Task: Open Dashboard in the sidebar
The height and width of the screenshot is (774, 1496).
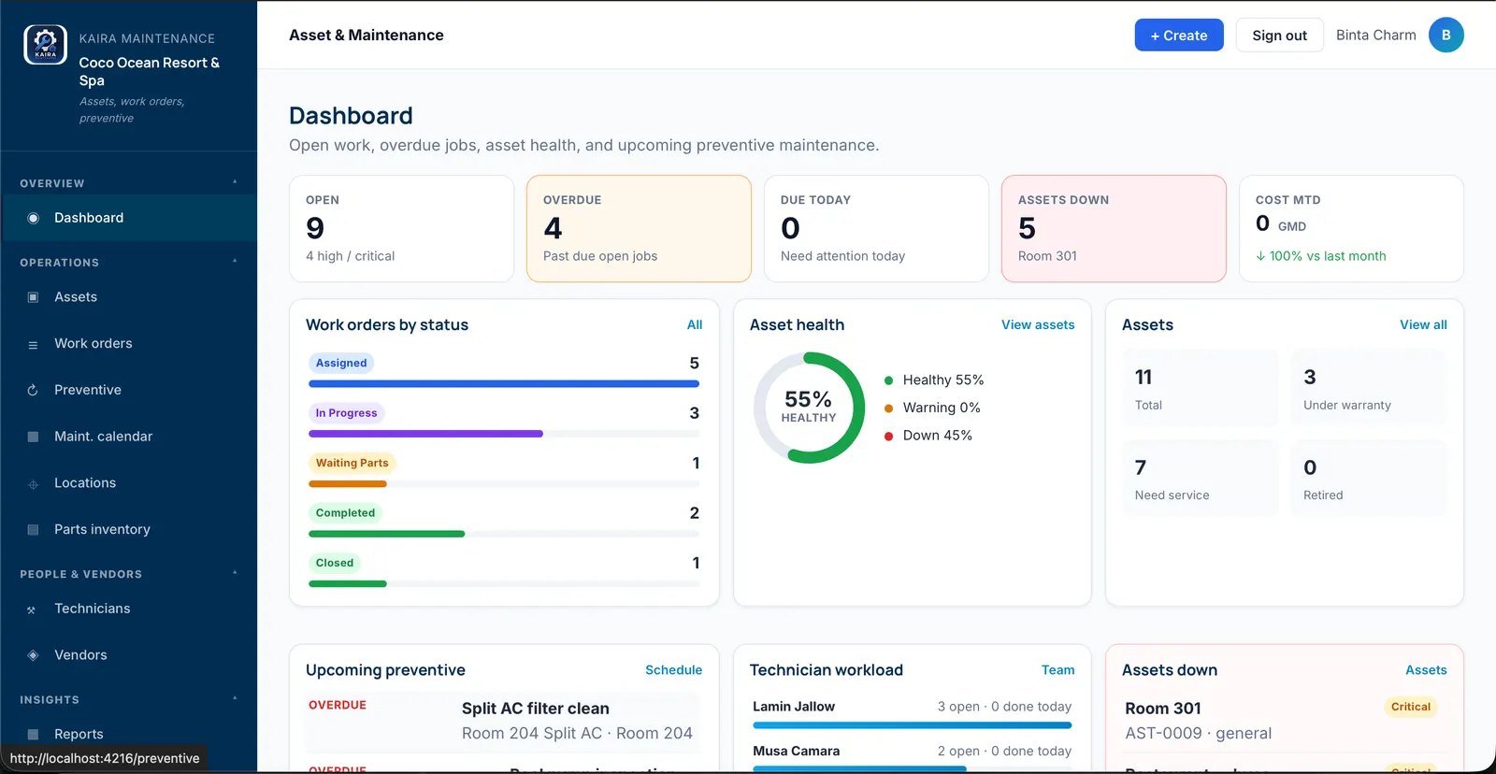Action: 129,218
